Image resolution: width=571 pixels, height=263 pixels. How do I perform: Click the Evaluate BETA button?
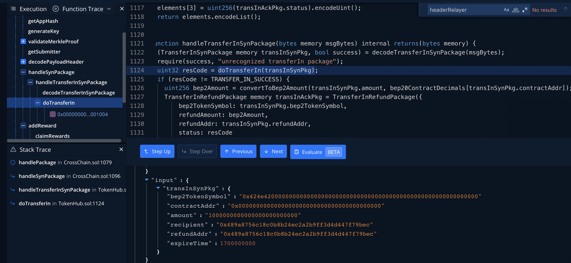(x=318, y=152)
